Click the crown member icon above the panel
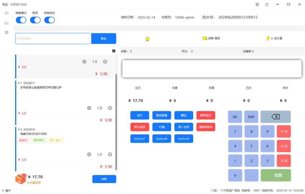The height and width of the screenshot is (194, 305). pyautogui.click(x=147, y=38)
